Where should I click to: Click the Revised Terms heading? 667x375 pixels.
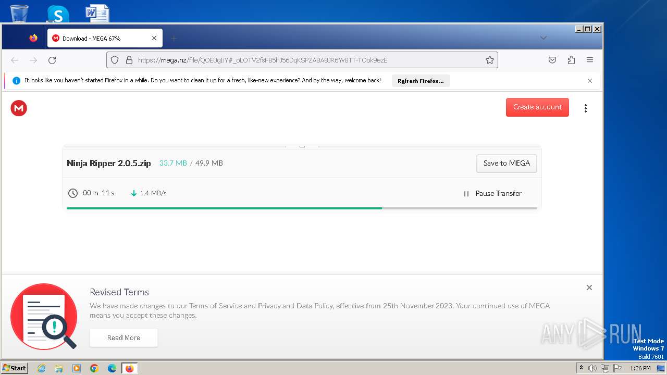(x=119, y=292)
